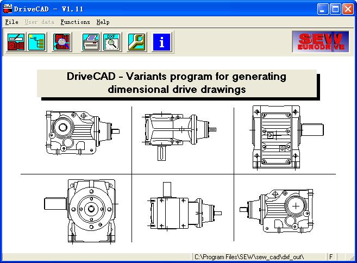Minimize the DriveCAD window
Viewport: 357px width, 263px height.
click(x=323, y=9)
